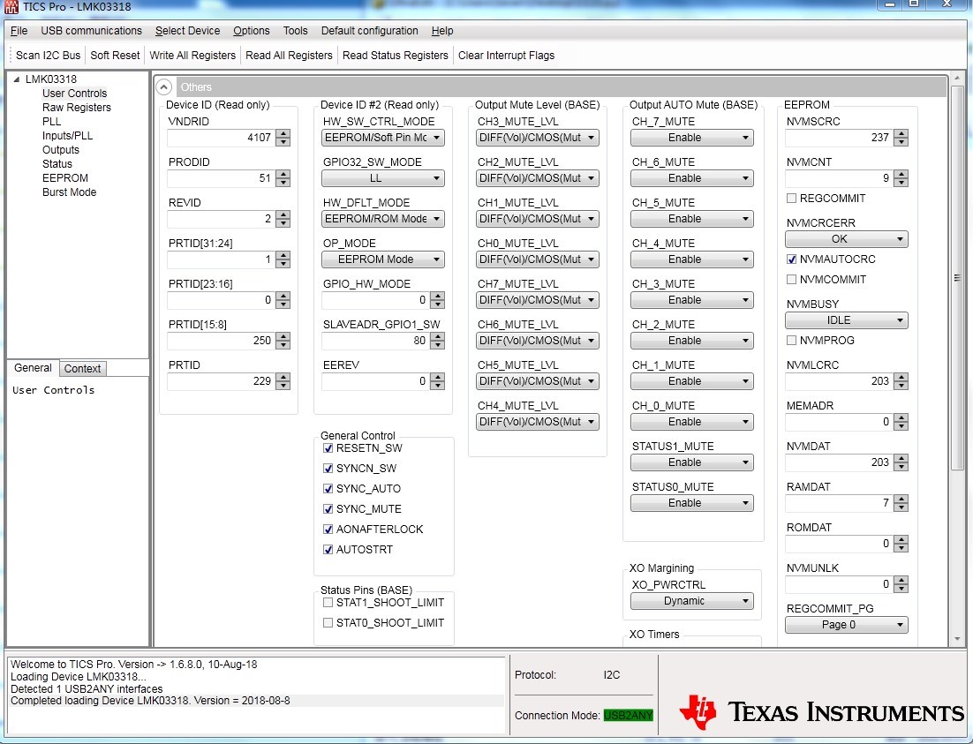Open the NVMBUSY dropdown
The height and width of the screenshot is (744, 973).
click(847, 320)
